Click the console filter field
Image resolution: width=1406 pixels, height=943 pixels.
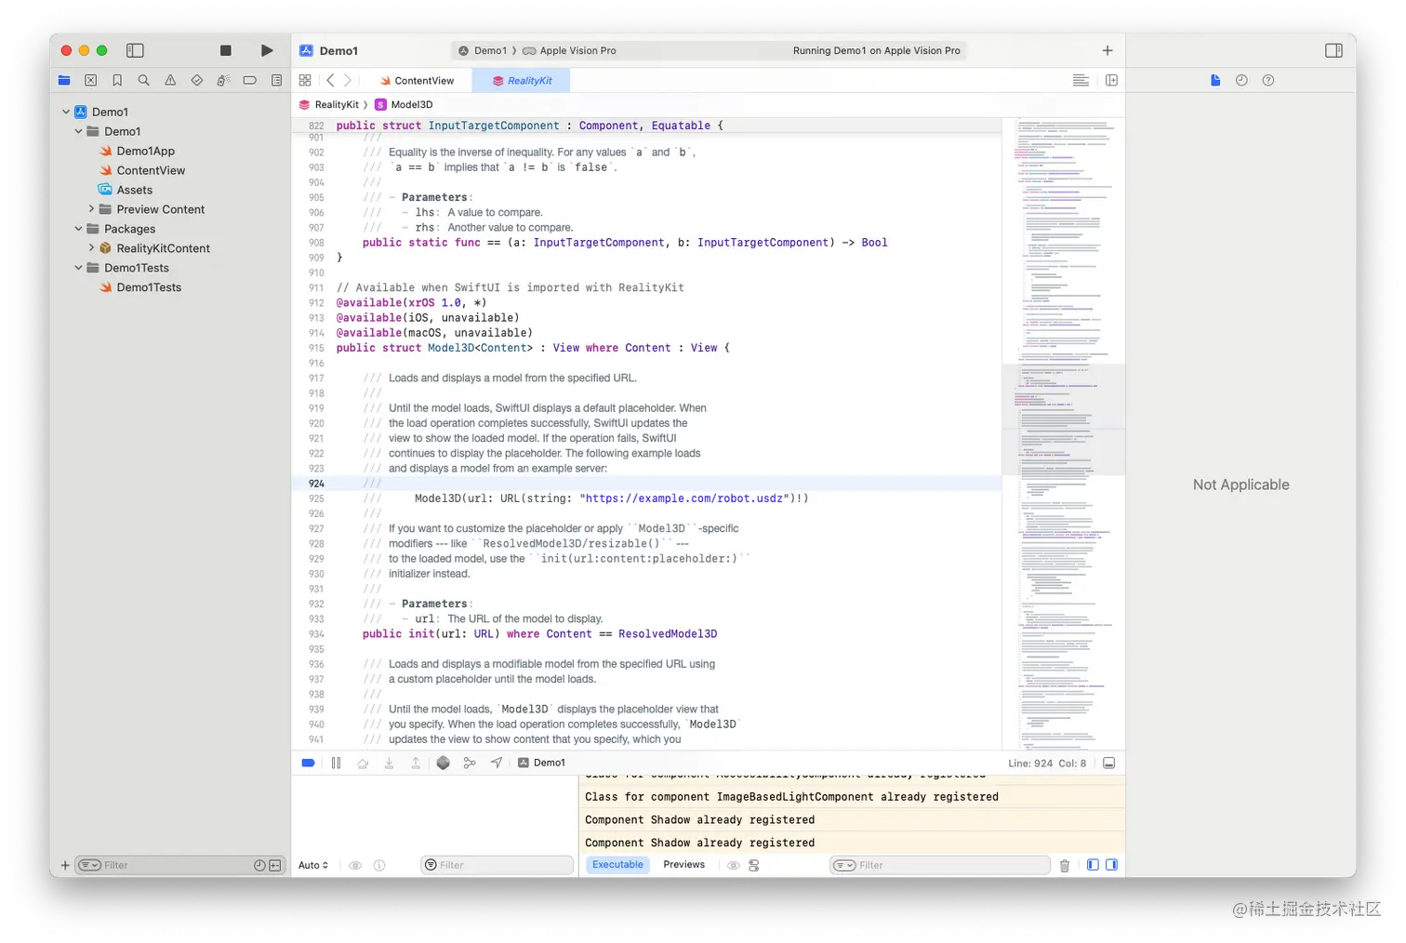point(940,865)
